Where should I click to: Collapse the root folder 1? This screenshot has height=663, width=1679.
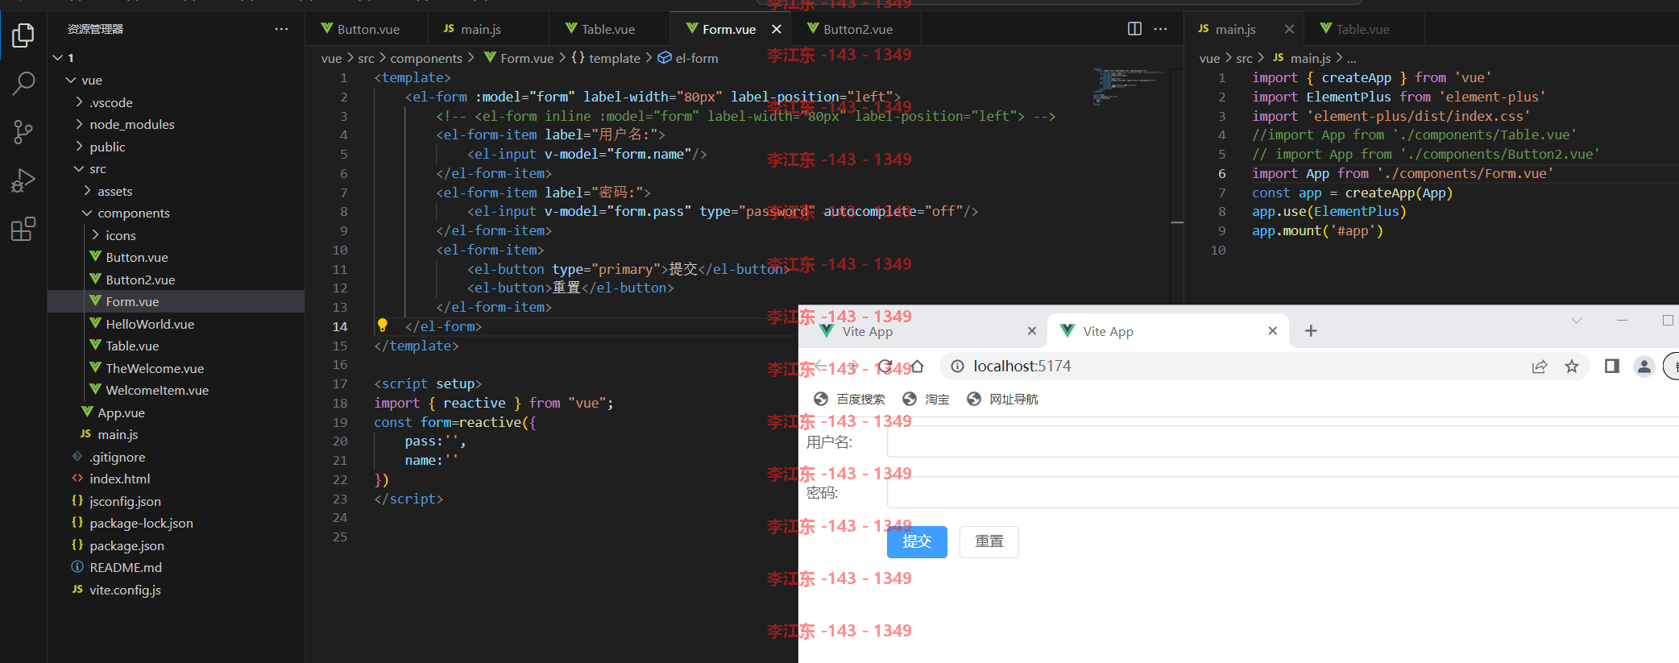pos(58,58)
